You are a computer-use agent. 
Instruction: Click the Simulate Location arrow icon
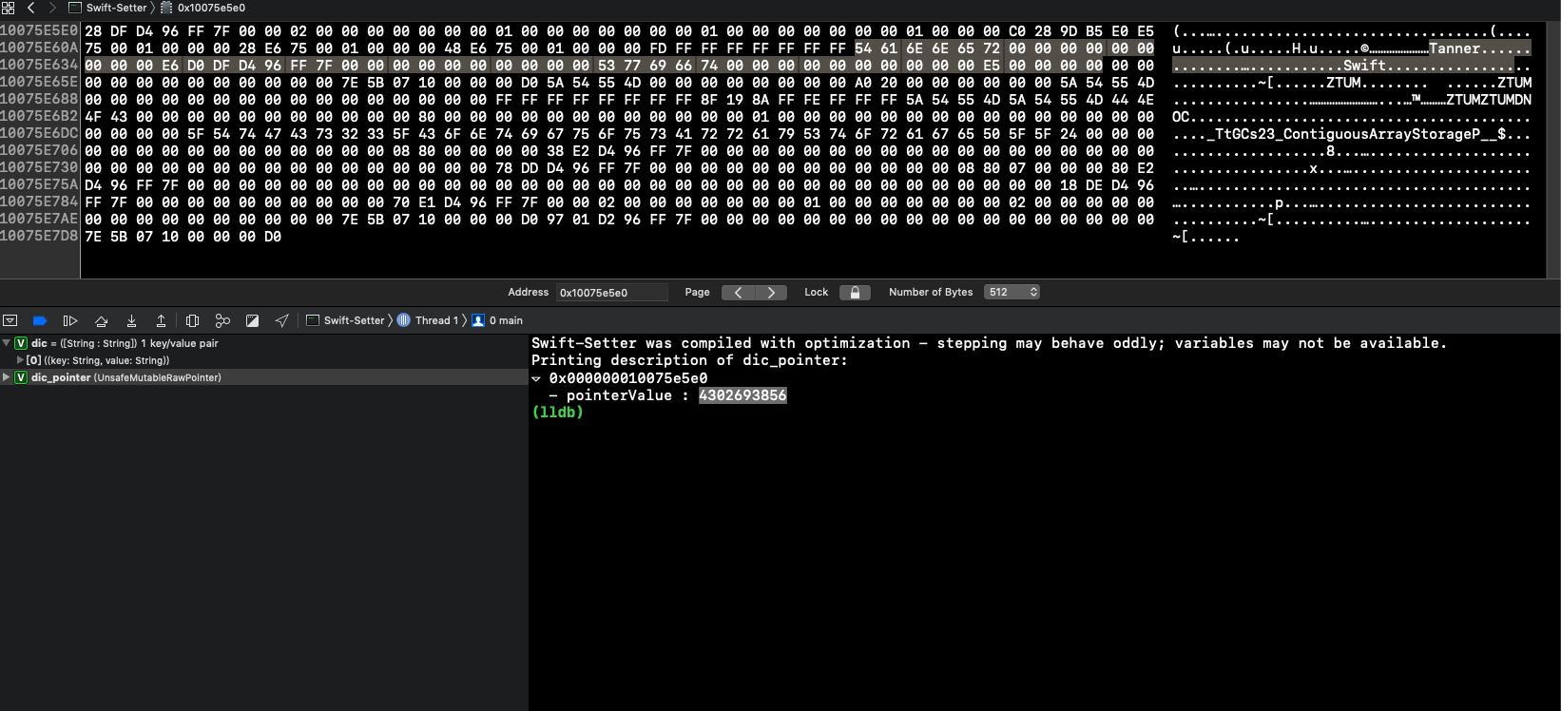[282, 320]
